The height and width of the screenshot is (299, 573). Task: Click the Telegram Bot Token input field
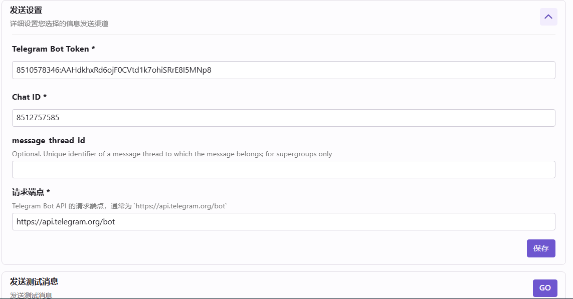283,70
